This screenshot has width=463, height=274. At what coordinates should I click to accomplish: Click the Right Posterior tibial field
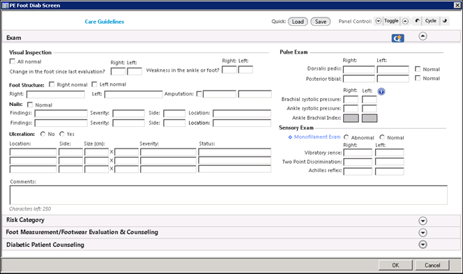(359, 79)
